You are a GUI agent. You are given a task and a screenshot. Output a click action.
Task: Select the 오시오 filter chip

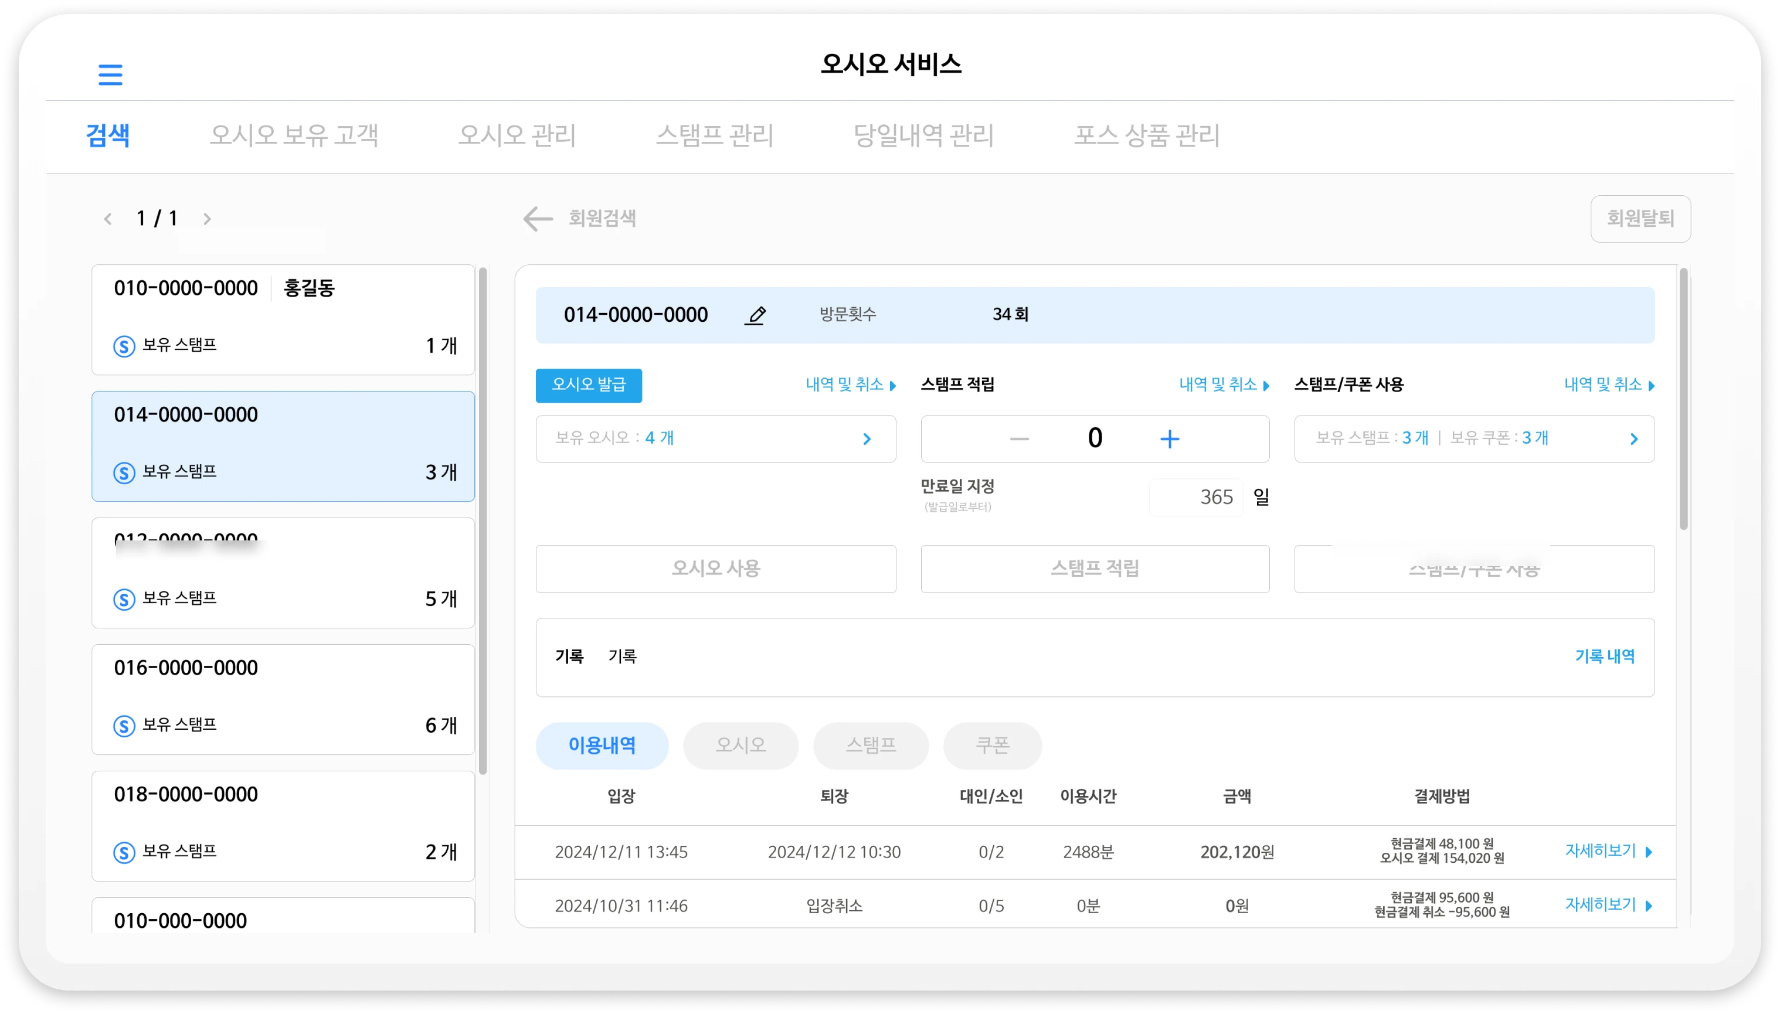pyautogui.click(x=740, y=746)
